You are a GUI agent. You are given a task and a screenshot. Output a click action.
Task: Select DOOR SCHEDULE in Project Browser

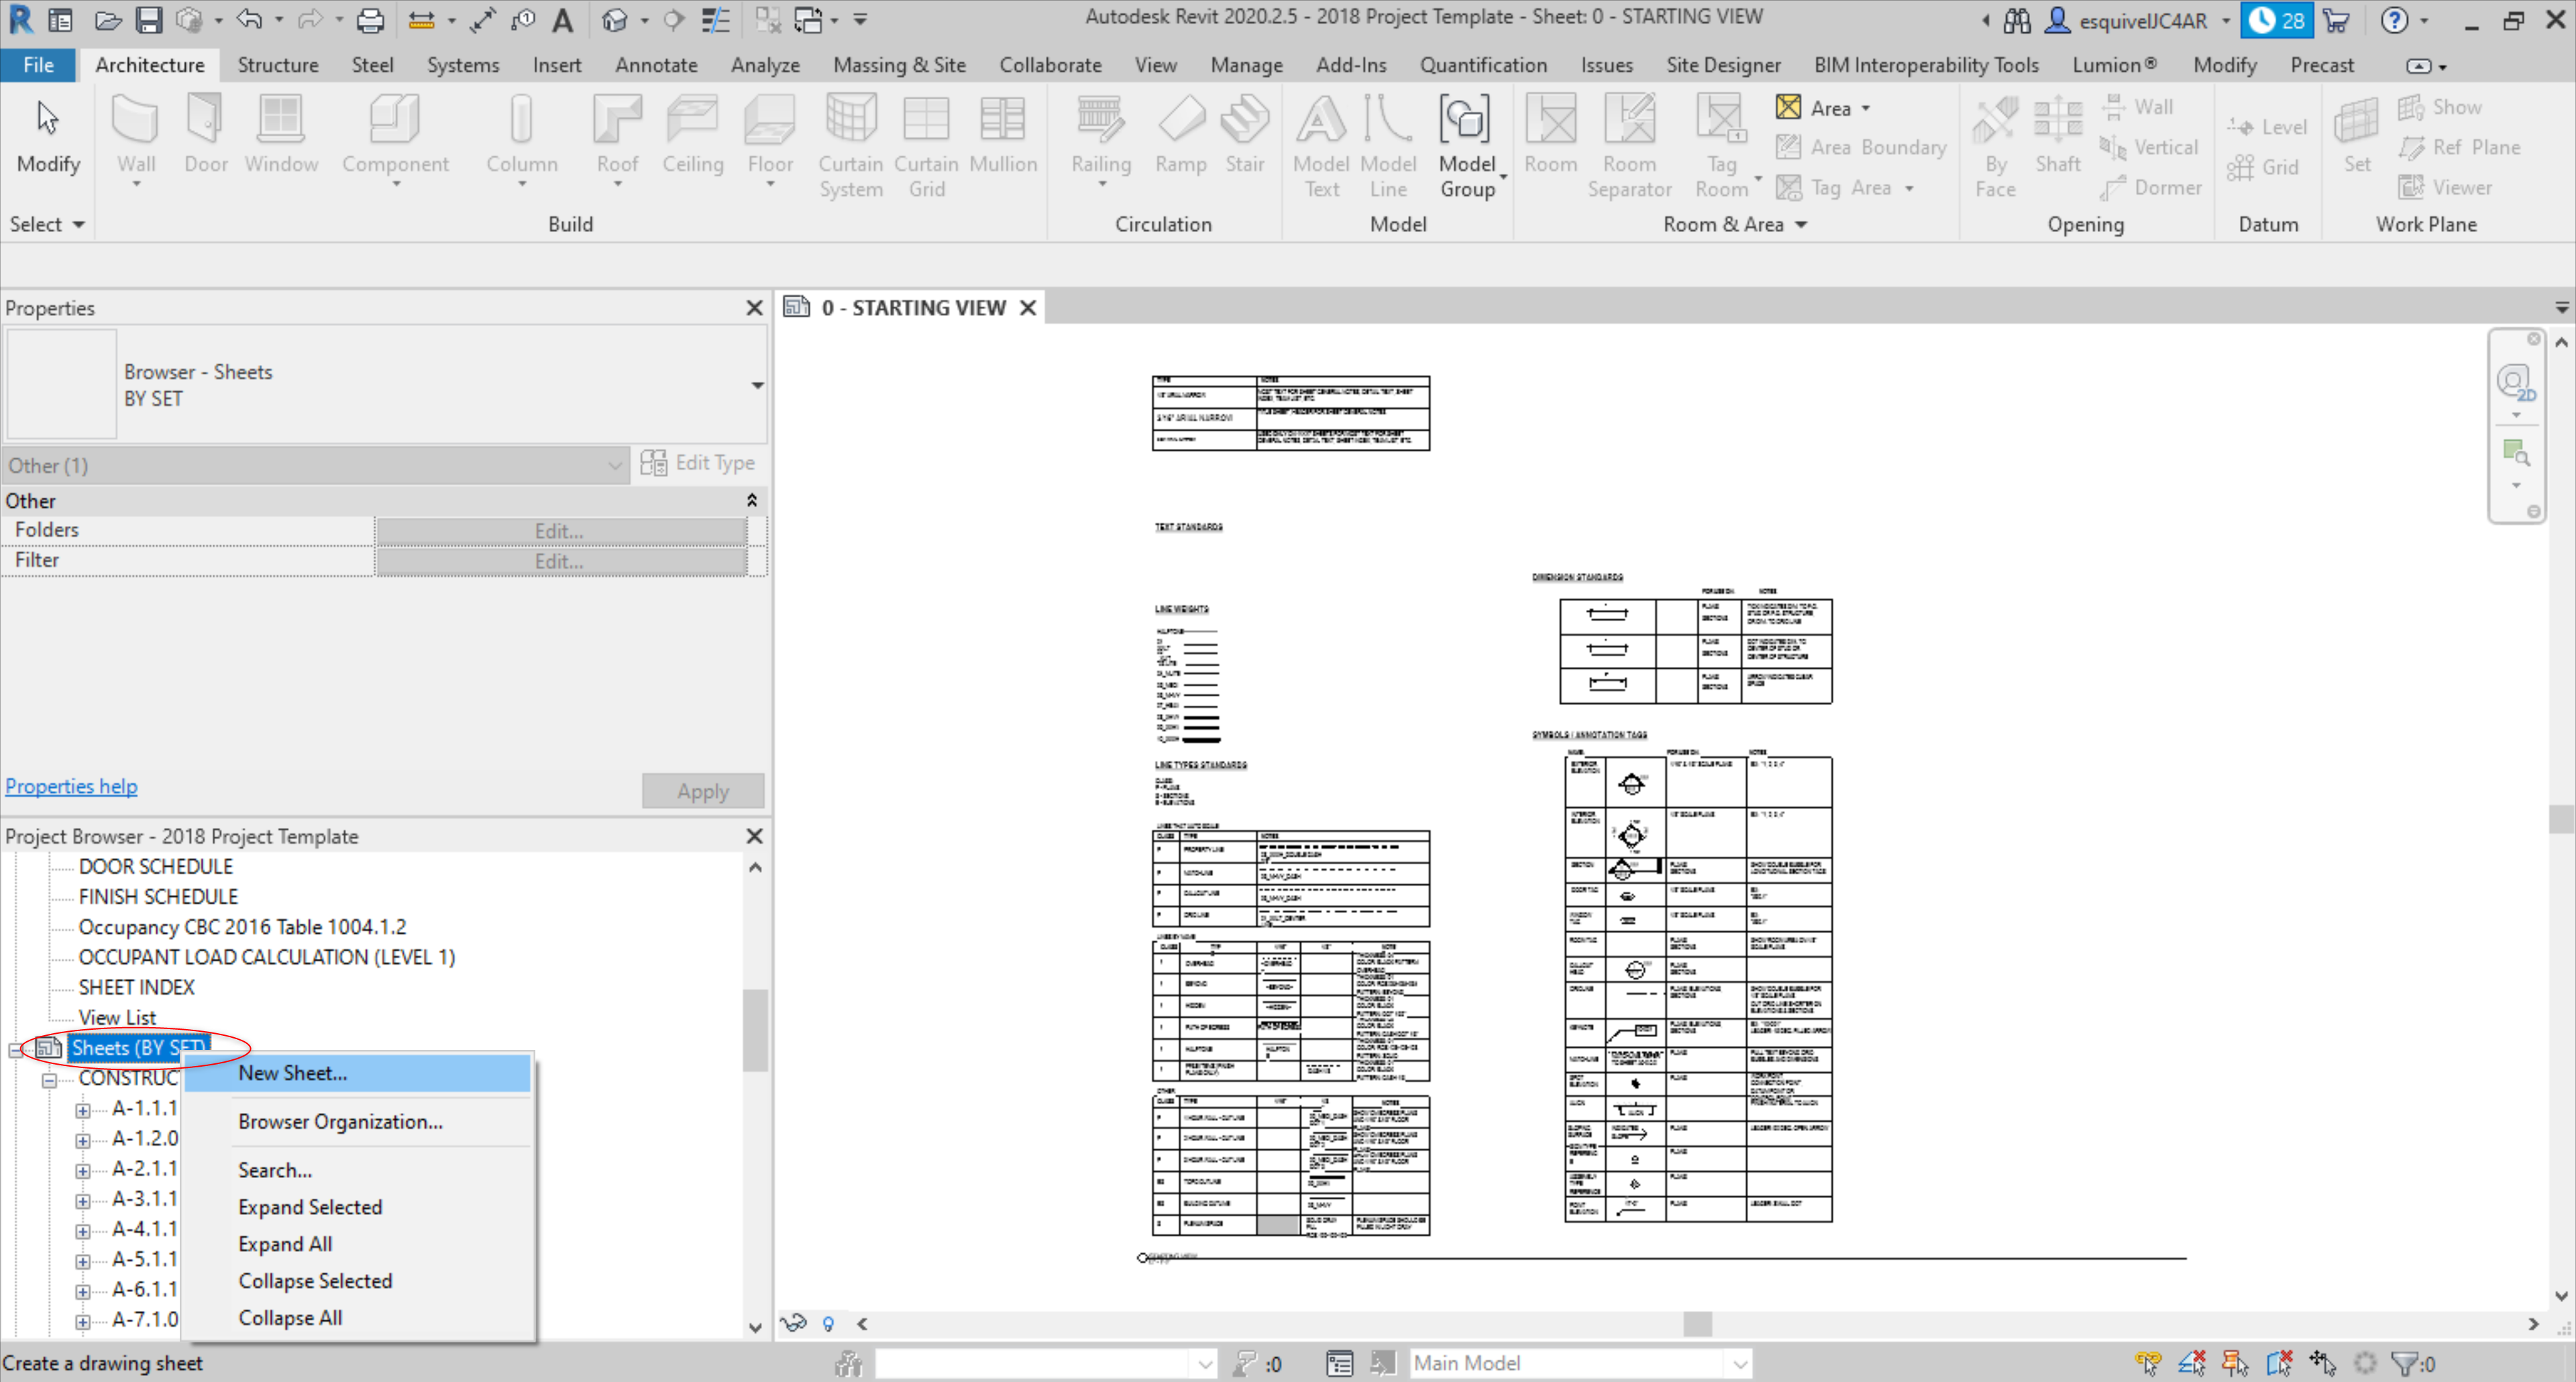[x=156, y=866]
